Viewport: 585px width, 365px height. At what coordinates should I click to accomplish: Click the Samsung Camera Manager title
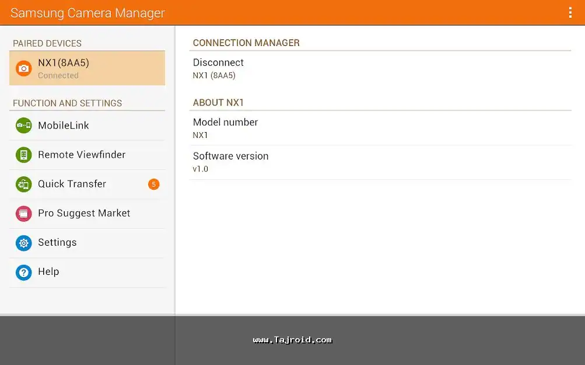pyautogui.click(x=87, y=13)
